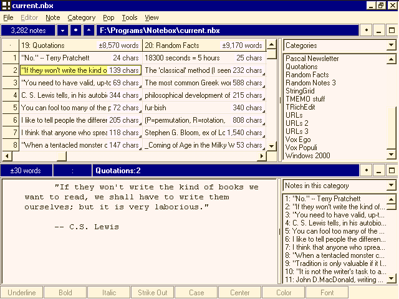This screenshot has width=399, height=299.
Task: Select 'StringGrid' category
Action: point(300,91)
